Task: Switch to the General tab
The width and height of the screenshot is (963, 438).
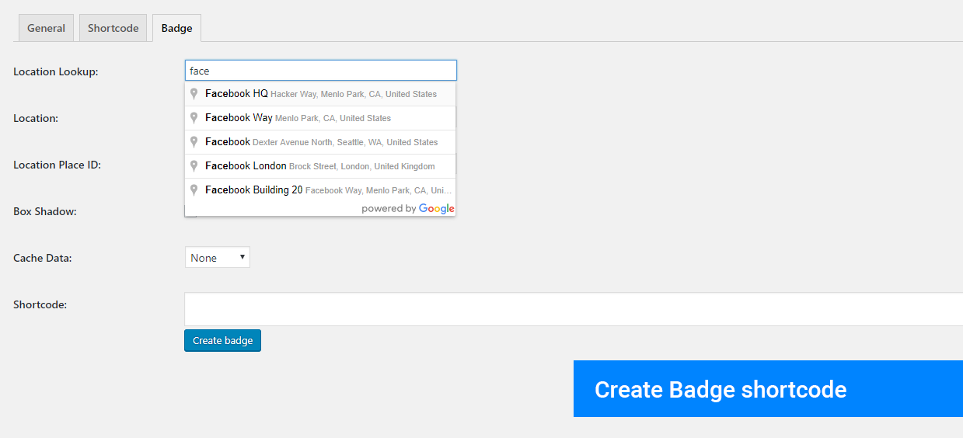Action: click(46, 28)
